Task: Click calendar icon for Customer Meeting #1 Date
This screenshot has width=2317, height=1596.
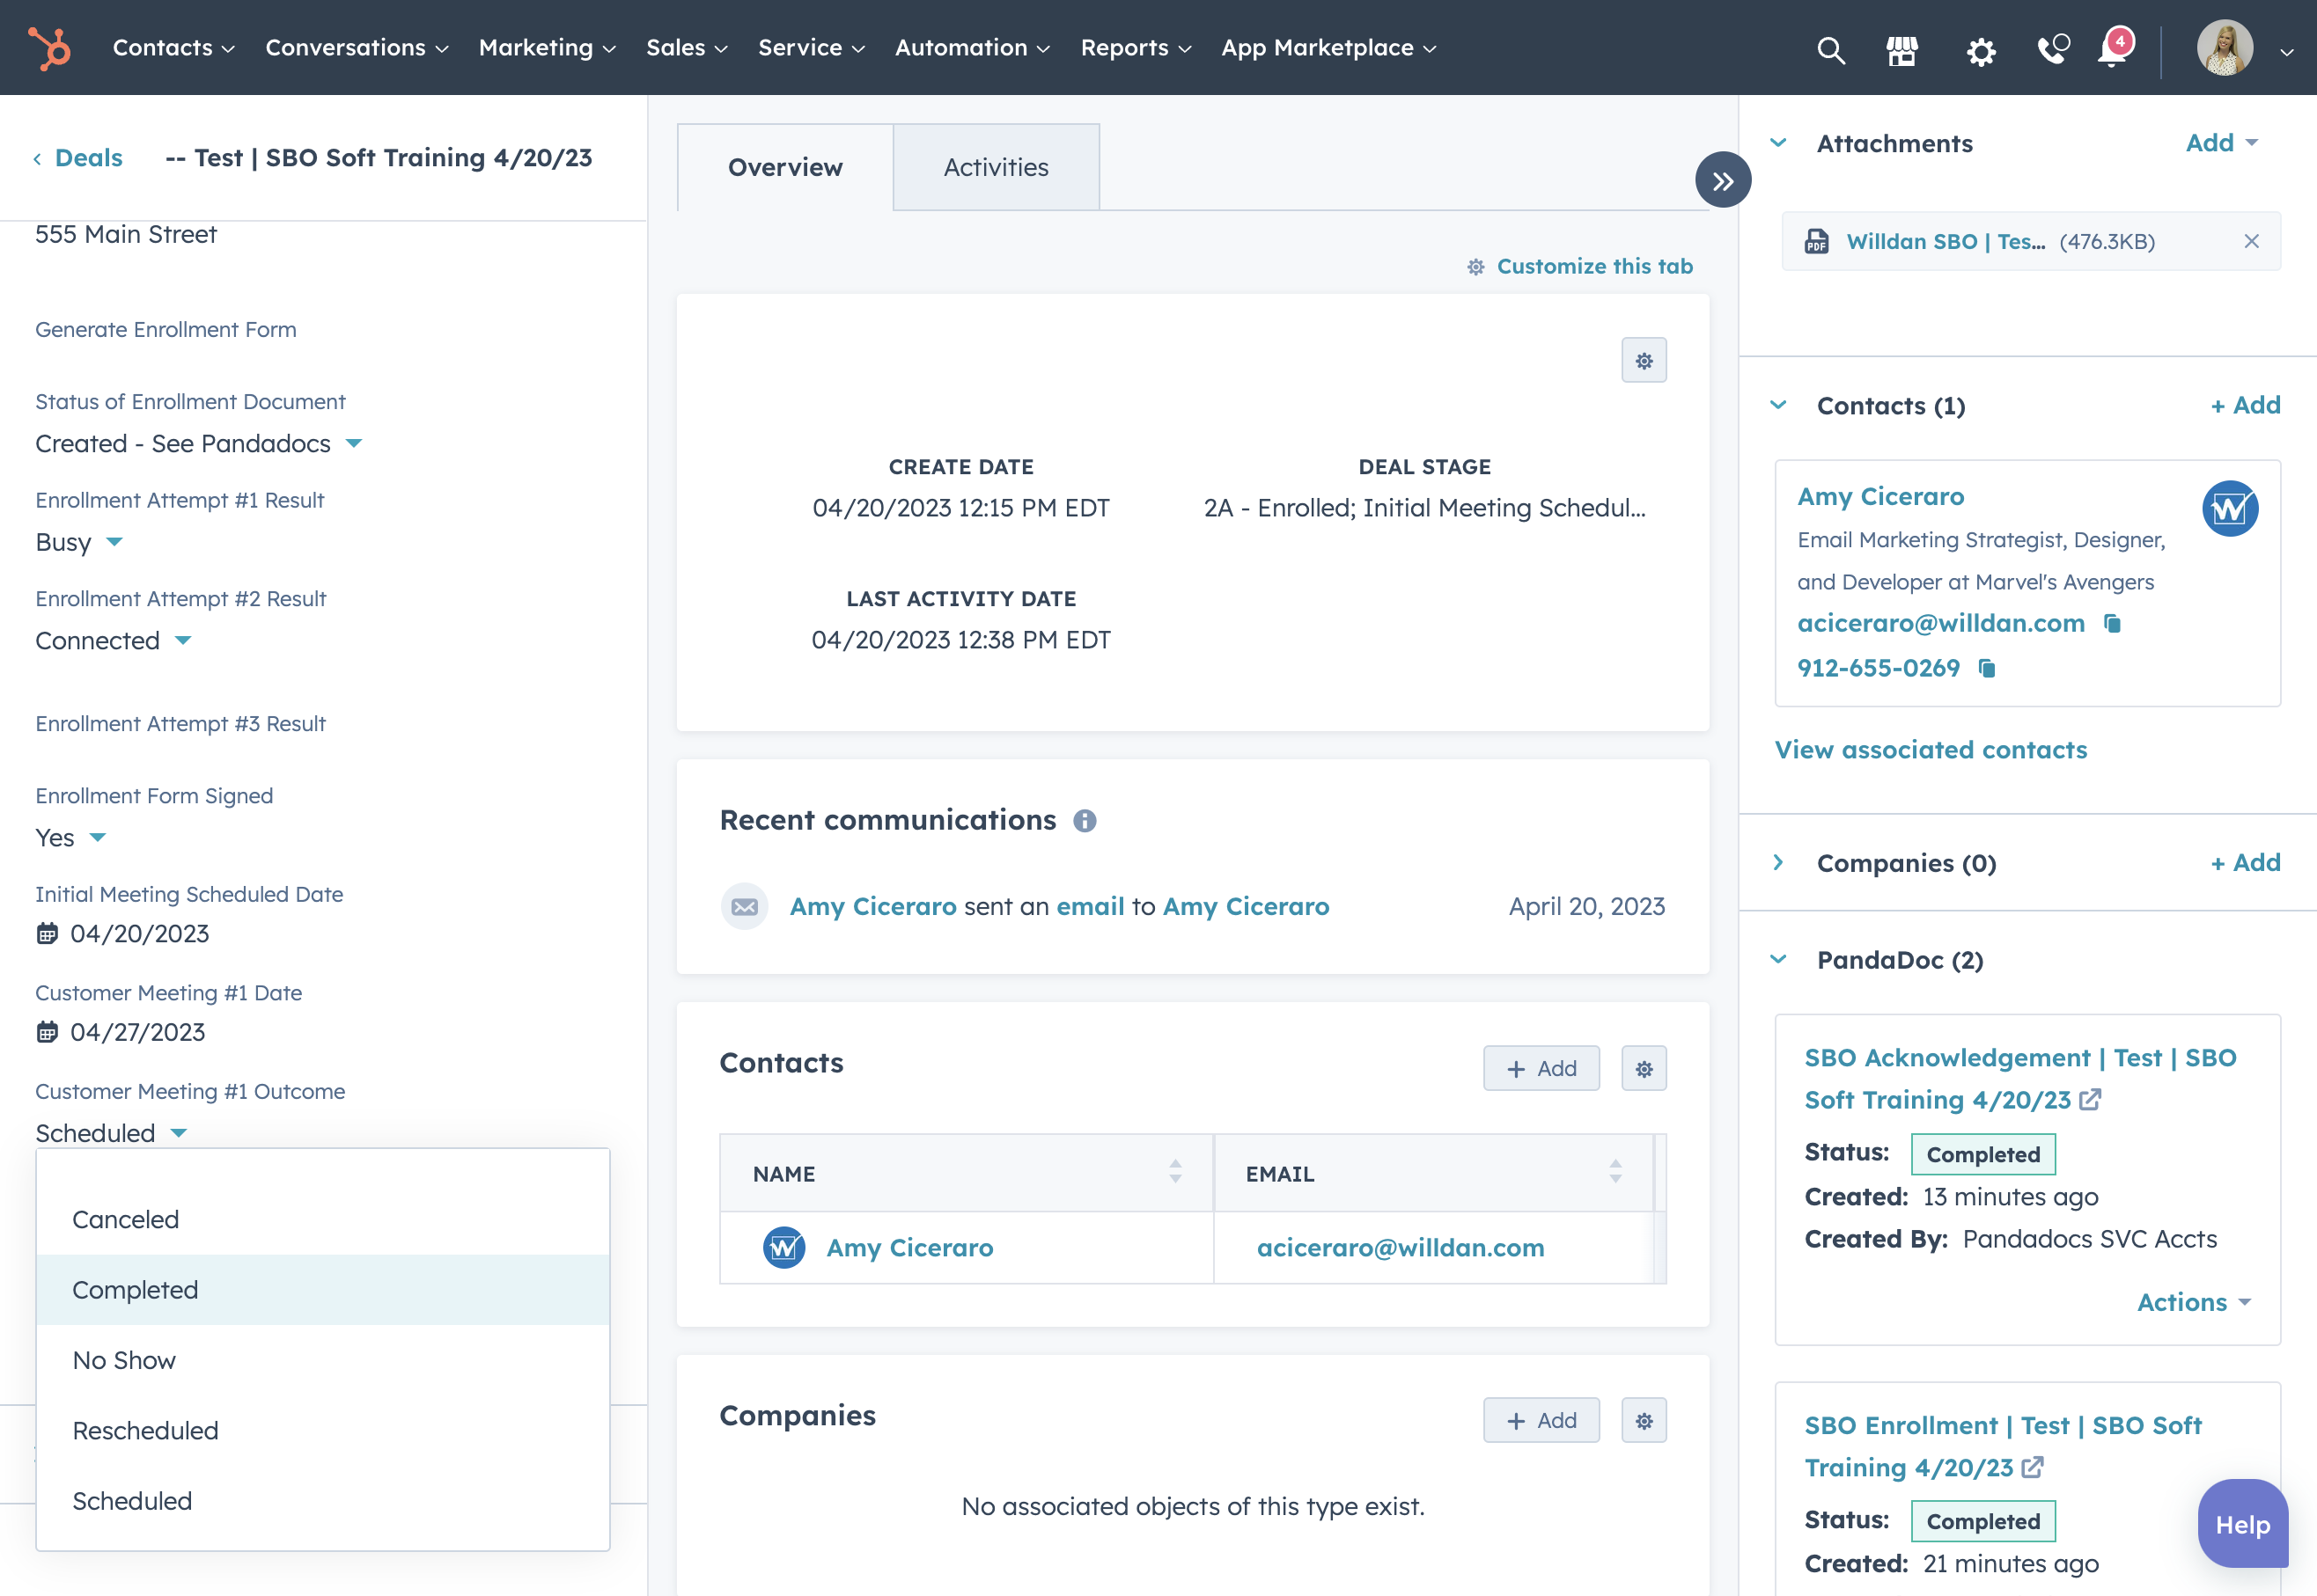Action: coord(47,1032)
